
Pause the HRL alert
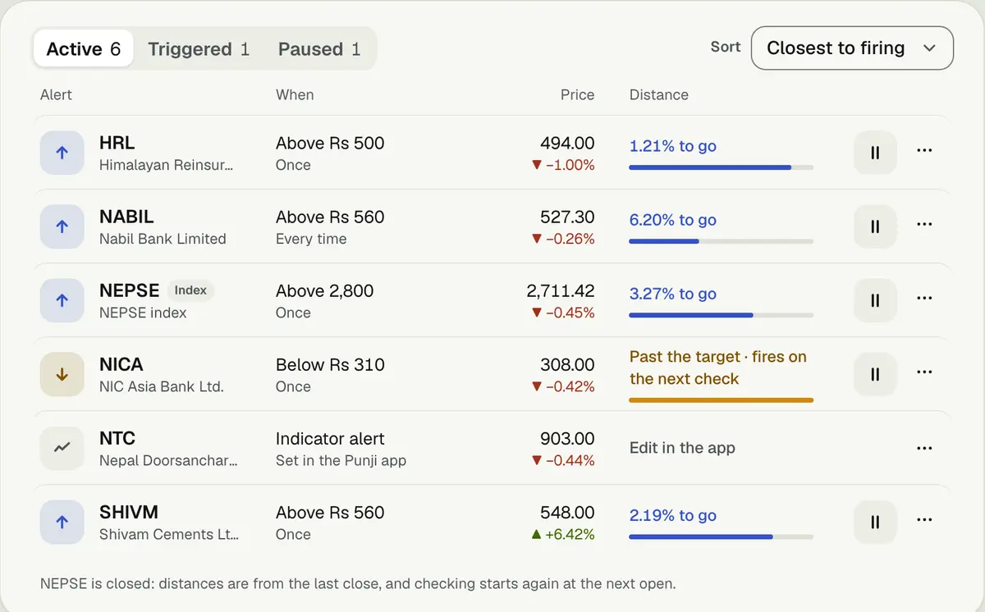(875, 153)
